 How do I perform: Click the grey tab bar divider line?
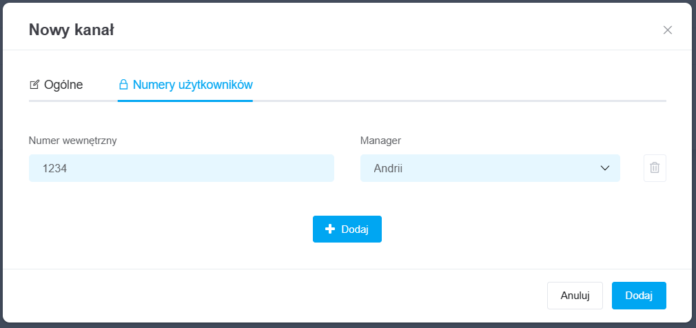[455, 101]
